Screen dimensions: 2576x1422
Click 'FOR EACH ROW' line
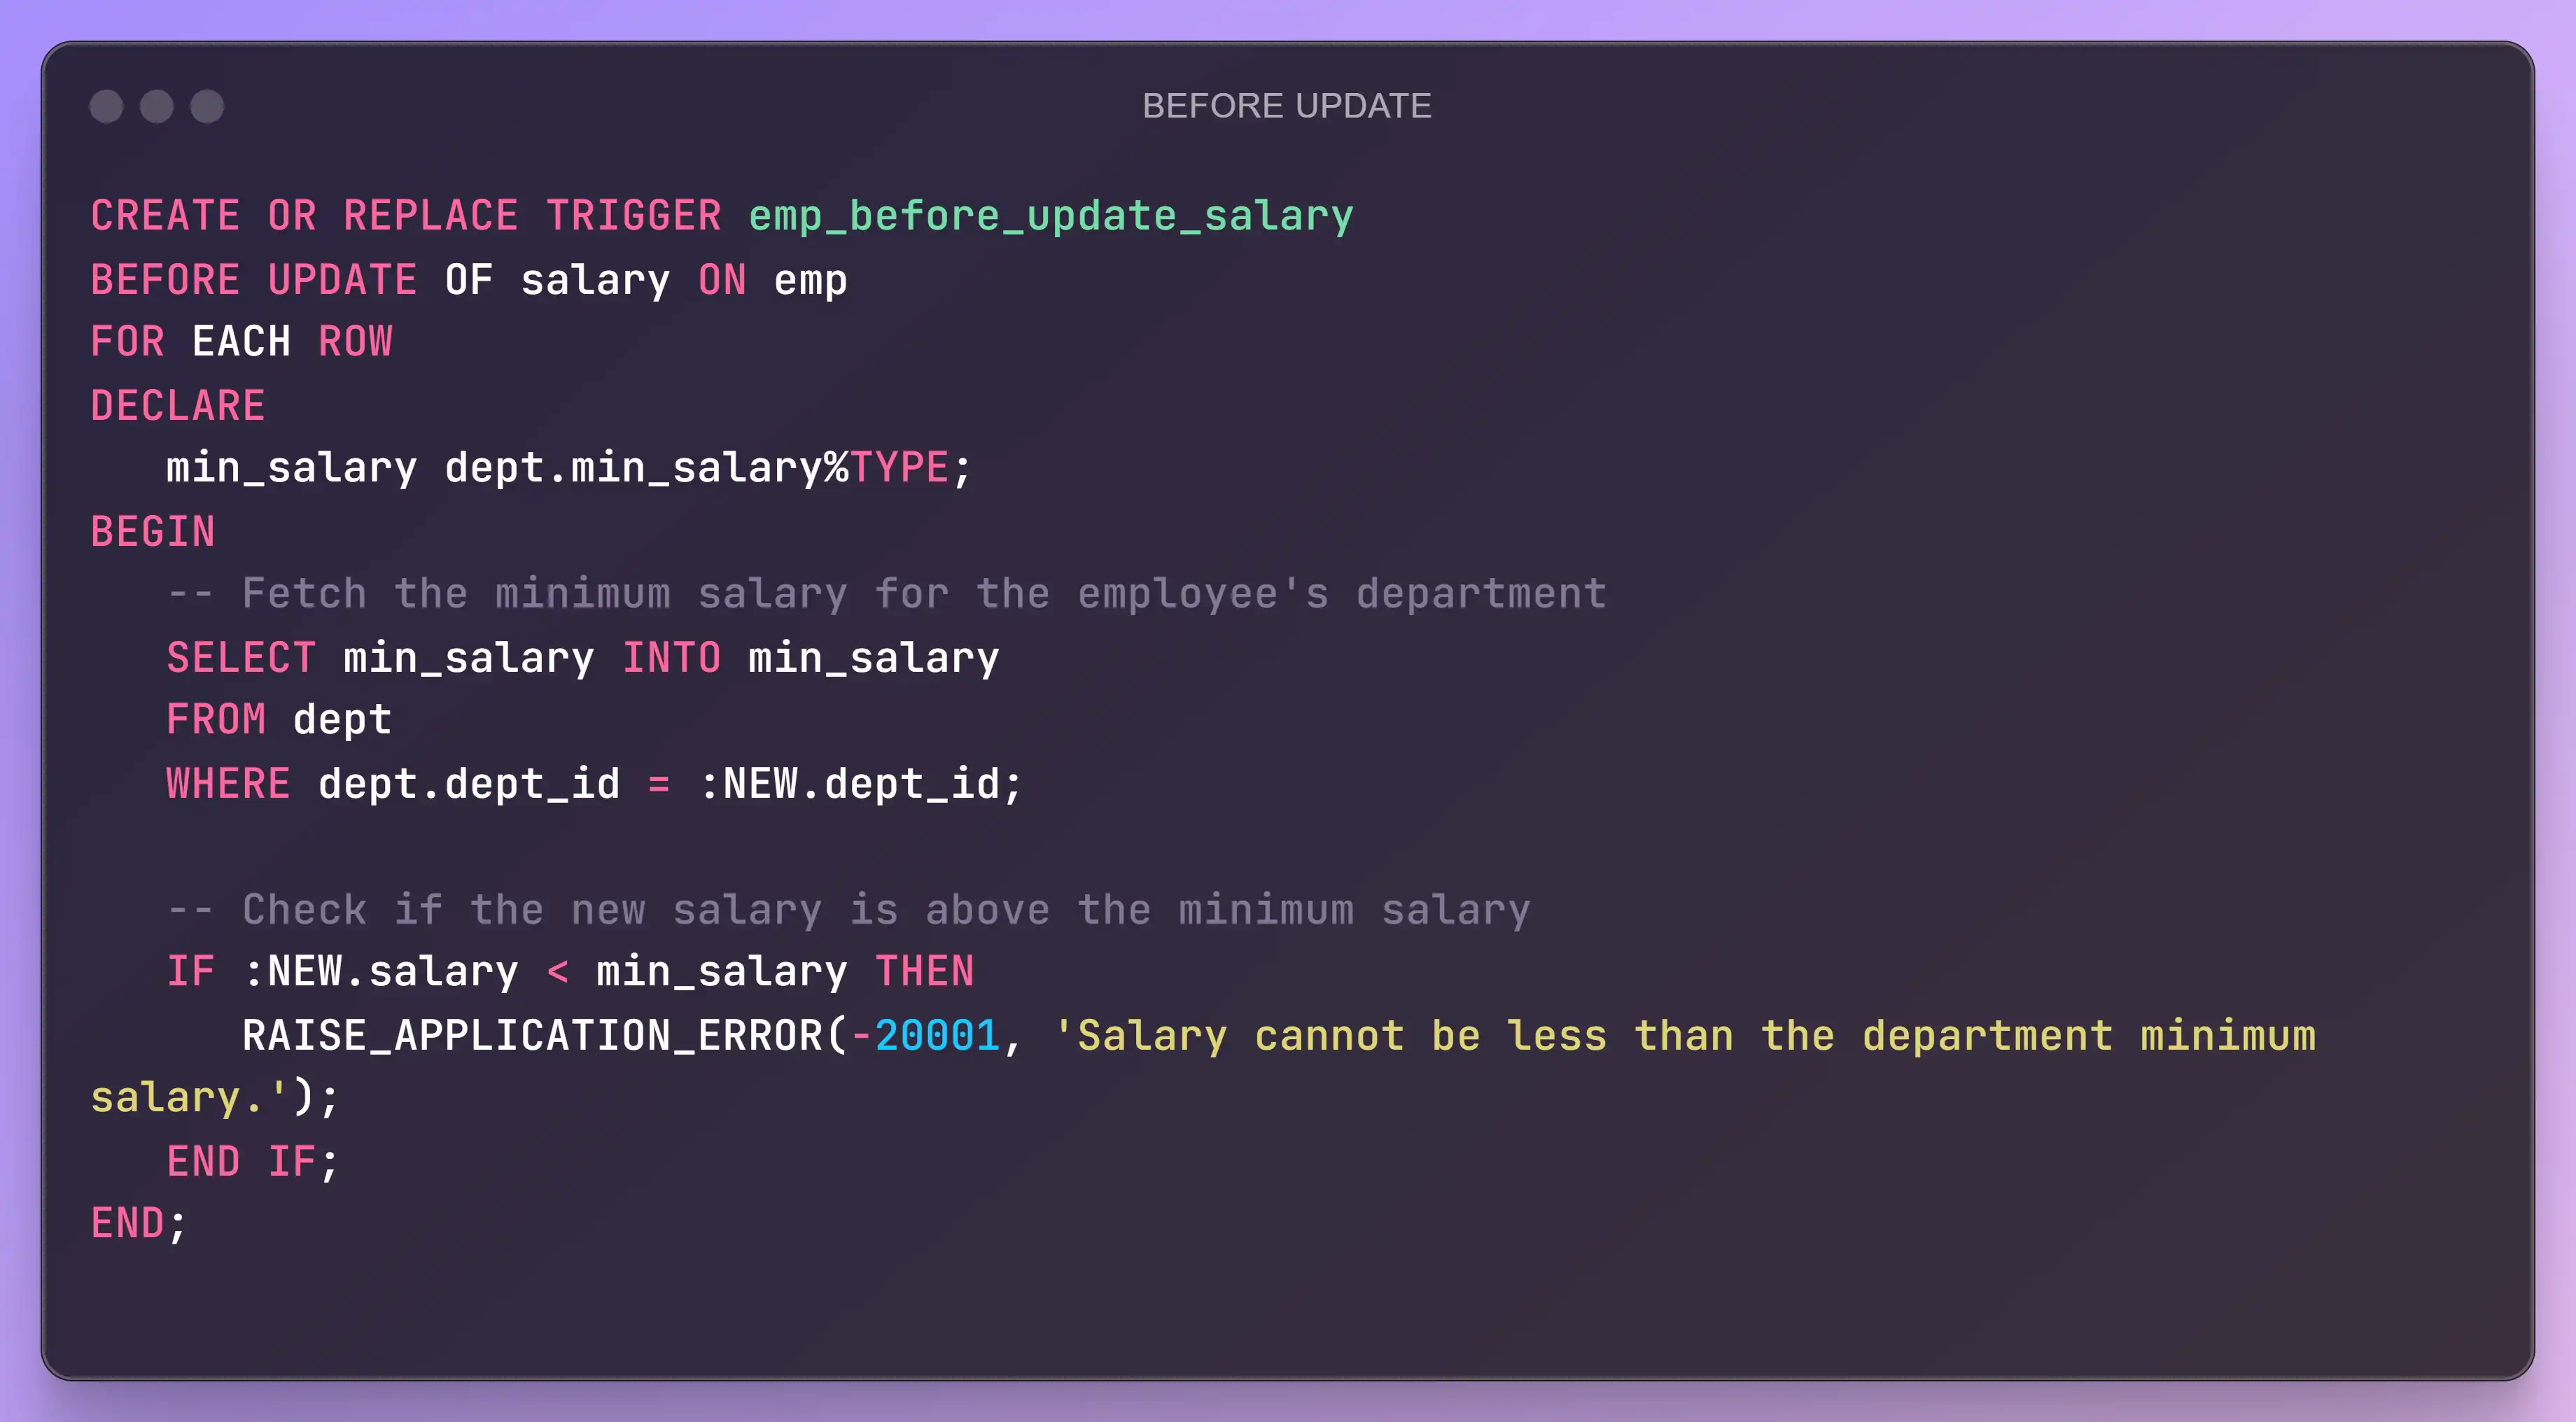(242, 343)
